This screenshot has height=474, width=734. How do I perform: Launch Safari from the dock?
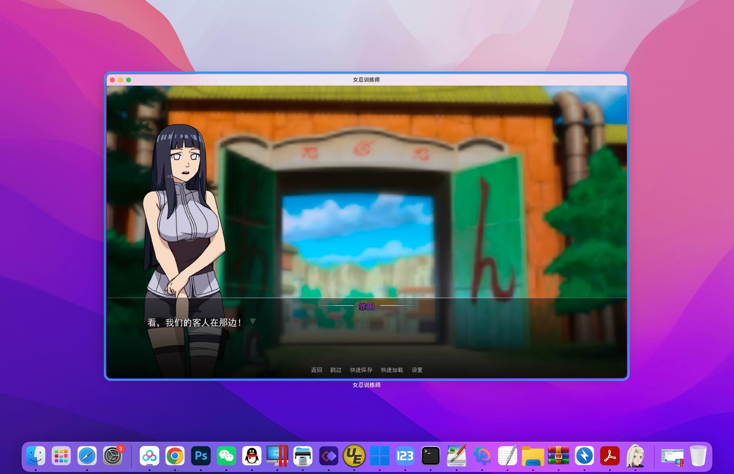(x=87, y=455)
